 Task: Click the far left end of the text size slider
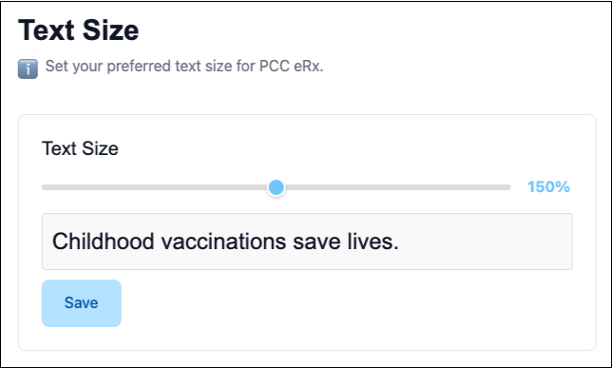tap(44, 187)
